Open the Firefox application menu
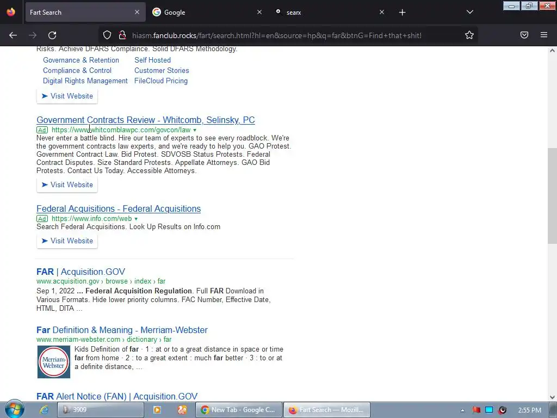557x418 pixels. coord(544,35)
